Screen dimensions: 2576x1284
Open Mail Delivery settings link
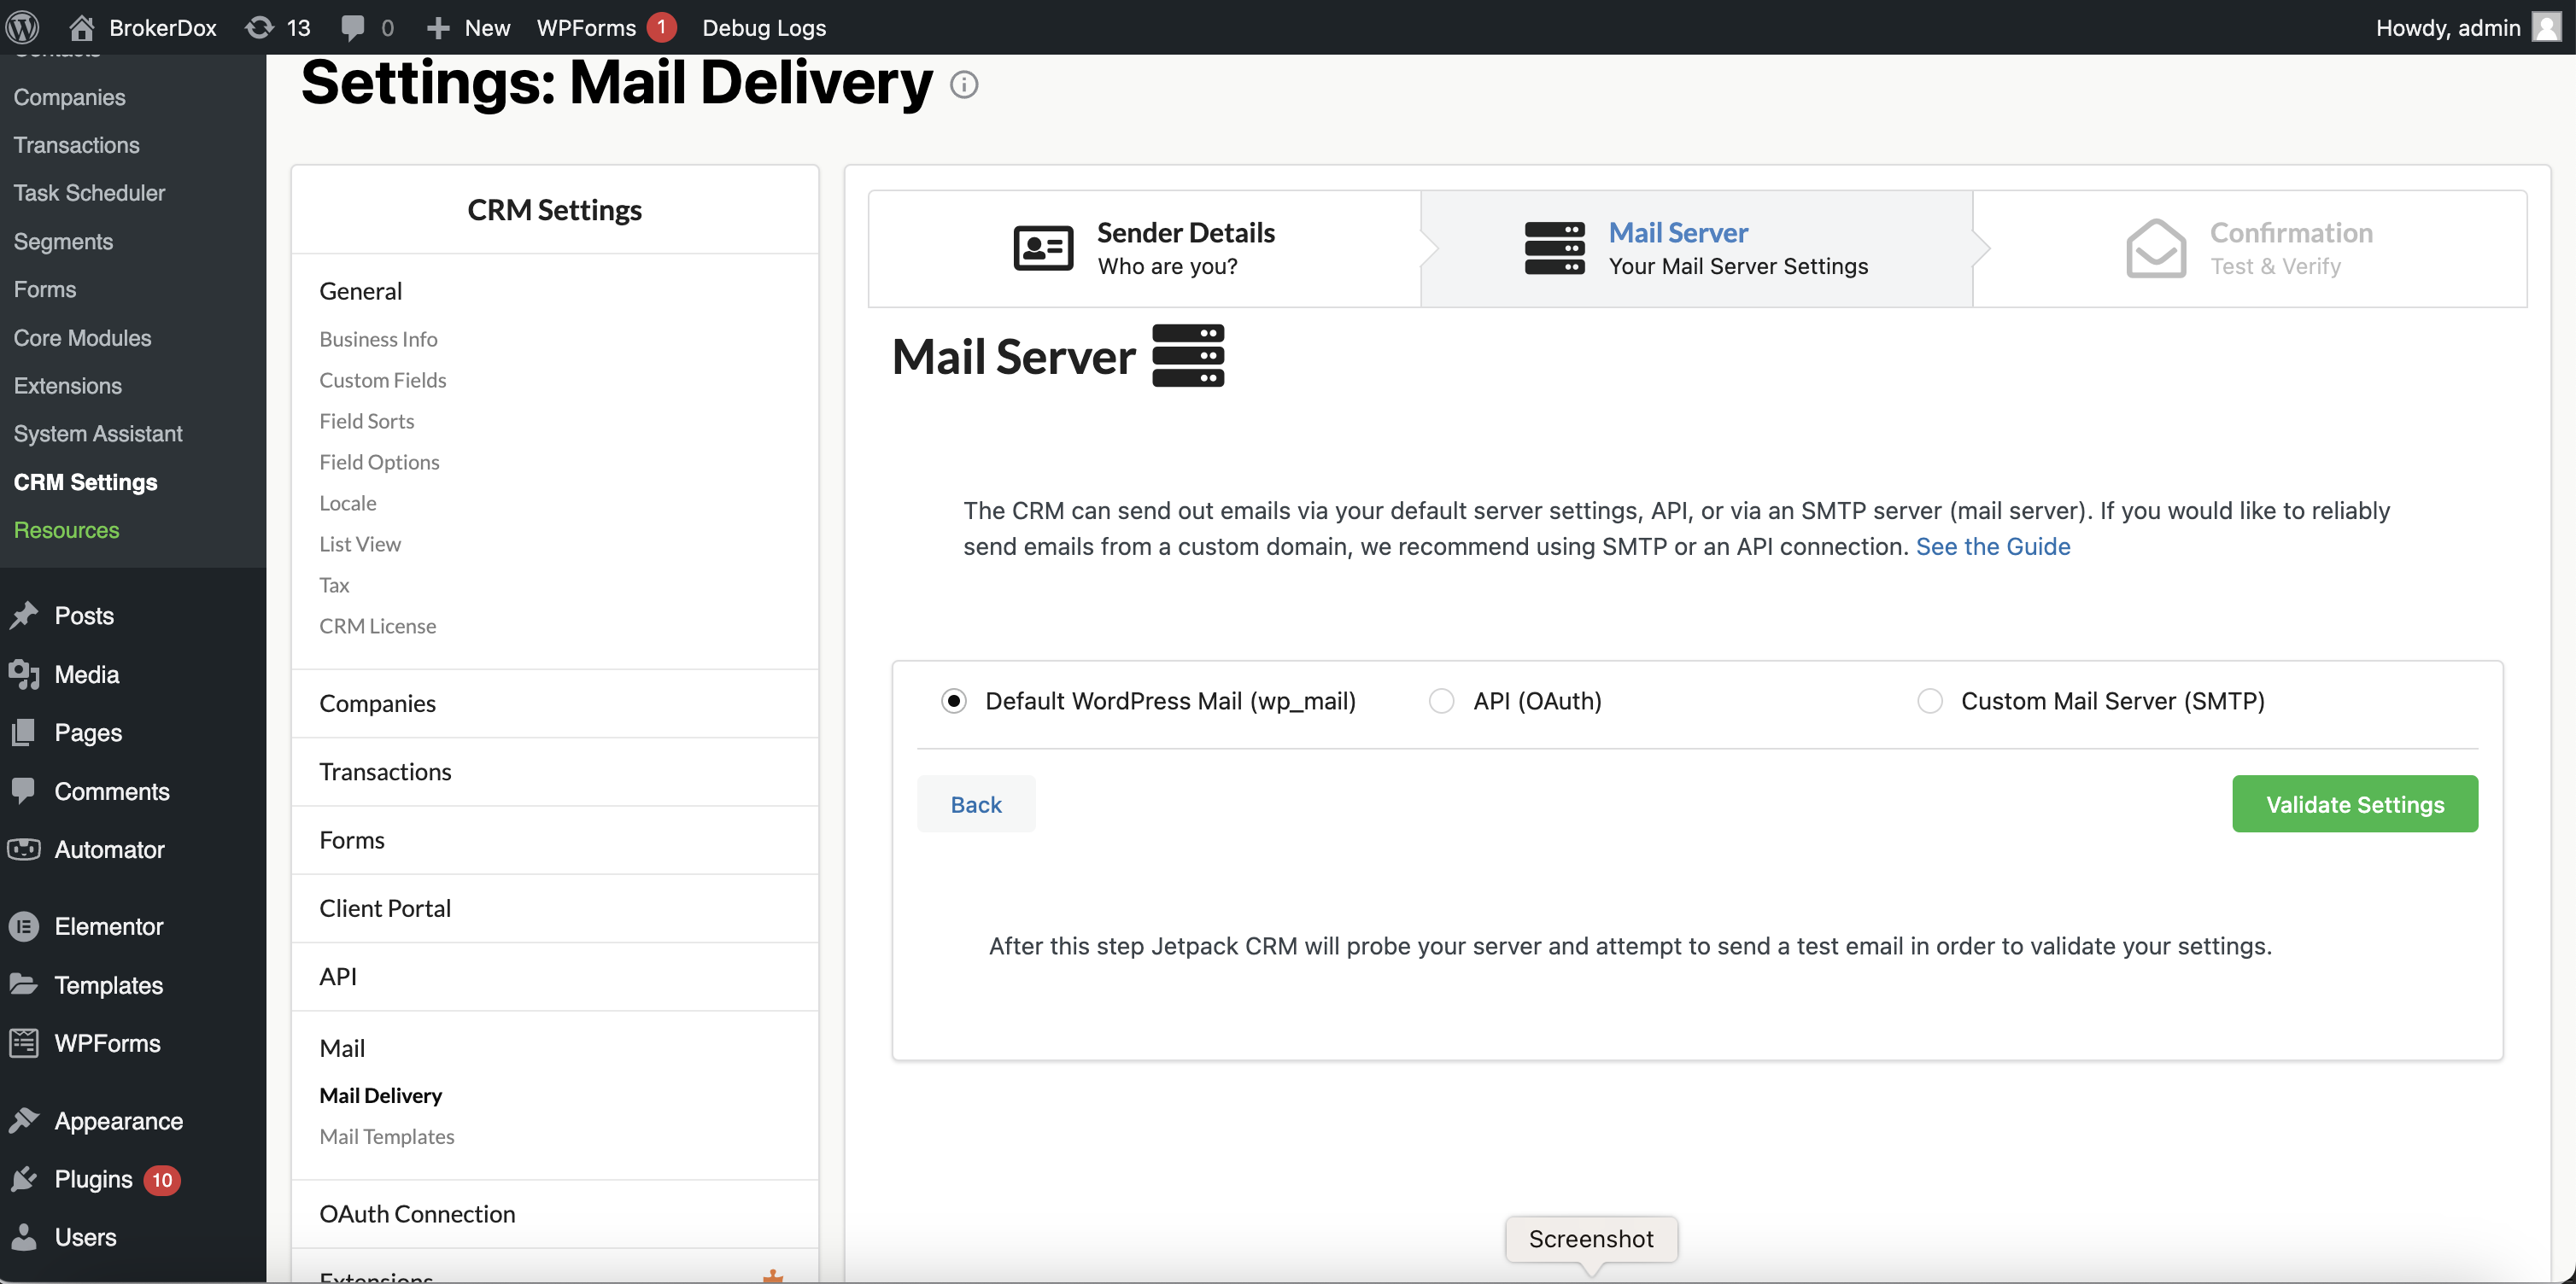tap(380, 1095)
